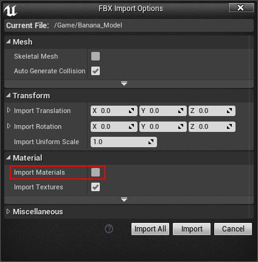Click the Import button
Screen dimensions: 258x262
192,229
